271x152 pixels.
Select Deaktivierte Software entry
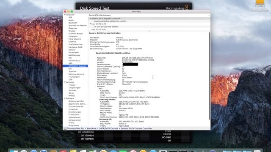pyautogui.click(x=77, y=104)
